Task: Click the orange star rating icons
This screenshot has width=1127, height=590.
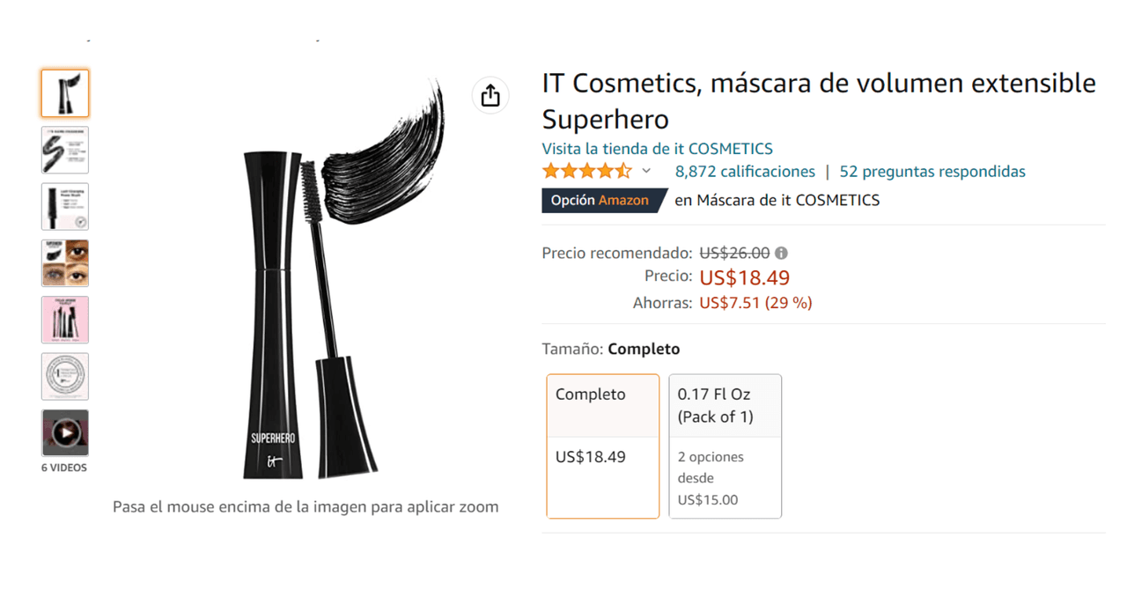Action: pyautogui.click(x=586, y=172)
